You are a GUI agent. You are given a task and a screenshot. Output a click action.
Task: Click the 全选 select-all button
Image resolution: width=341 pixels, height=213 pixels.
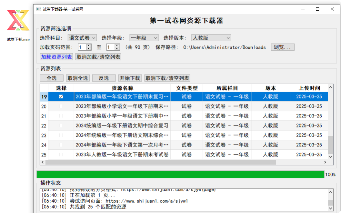click(x=52, y=78)
